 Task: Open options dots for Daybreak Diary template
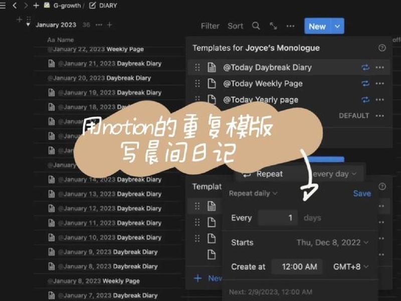coord(380,67)
